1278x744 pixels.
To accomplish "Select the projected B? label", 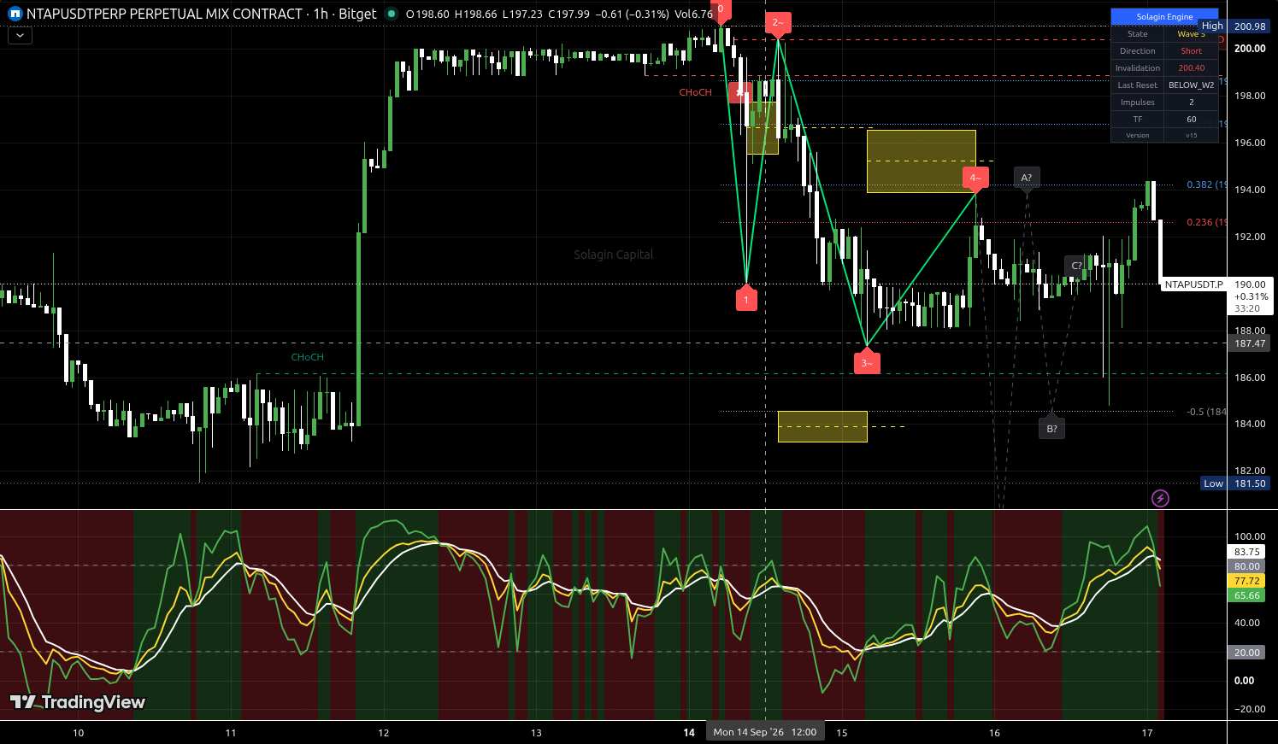I will click(1052, 428).
